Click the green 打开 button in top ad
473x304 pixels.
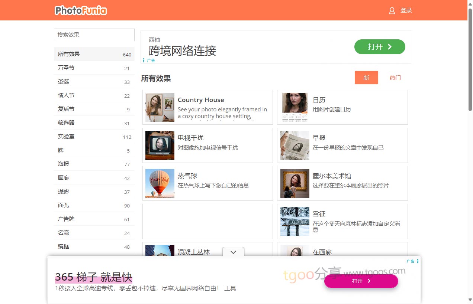379,47
